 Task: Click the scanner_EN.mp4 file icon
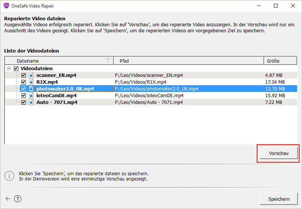[31, 75]
